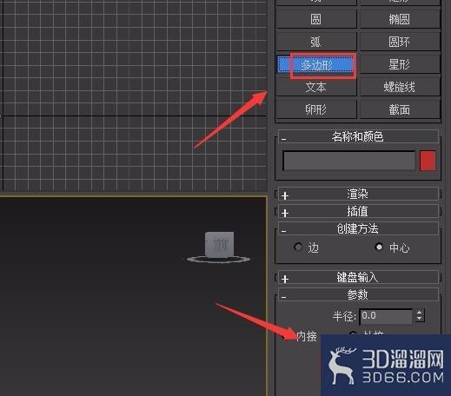The image size is (451, 396).
Task: Select the 圆 (Circle) spline button
Action: click(x=316, y=19)
